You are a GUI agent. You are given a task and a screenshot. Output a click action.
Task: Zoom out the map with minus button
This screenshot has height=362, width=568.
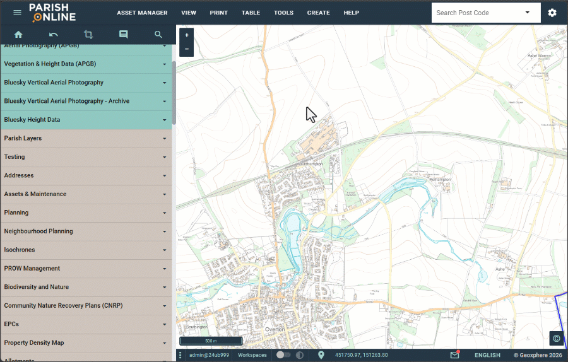(187, 49)
